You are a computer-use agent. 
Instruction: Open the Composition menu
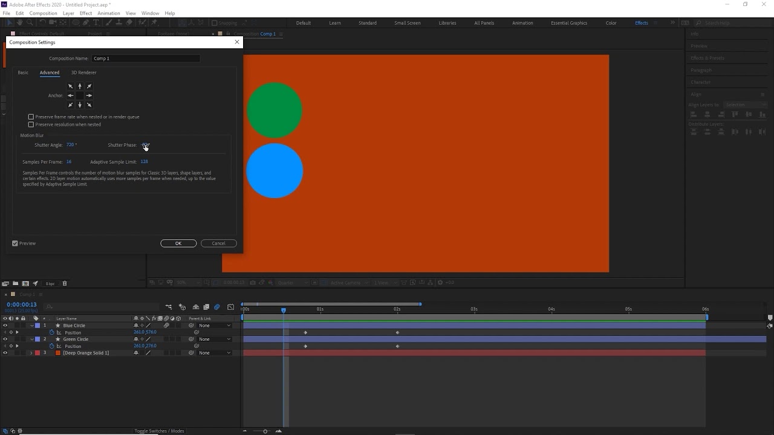(x=43, y=13)
